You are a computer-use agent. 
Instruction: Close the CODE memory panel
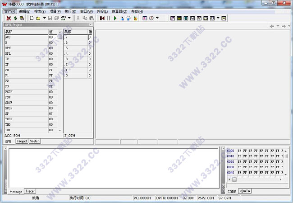click(x=223, y=148)
